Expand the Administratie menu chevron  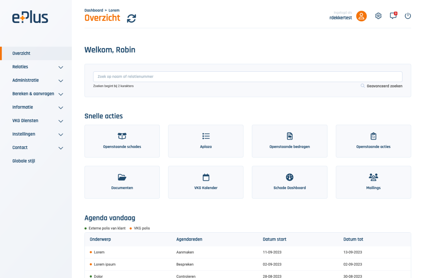[x=61, y=81]
